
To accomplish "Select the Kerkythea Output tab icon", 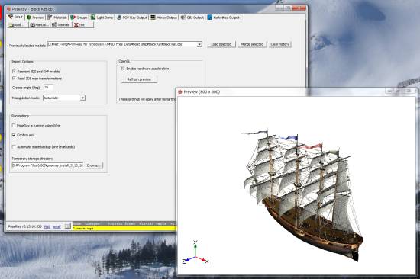I will coord(210,18).
